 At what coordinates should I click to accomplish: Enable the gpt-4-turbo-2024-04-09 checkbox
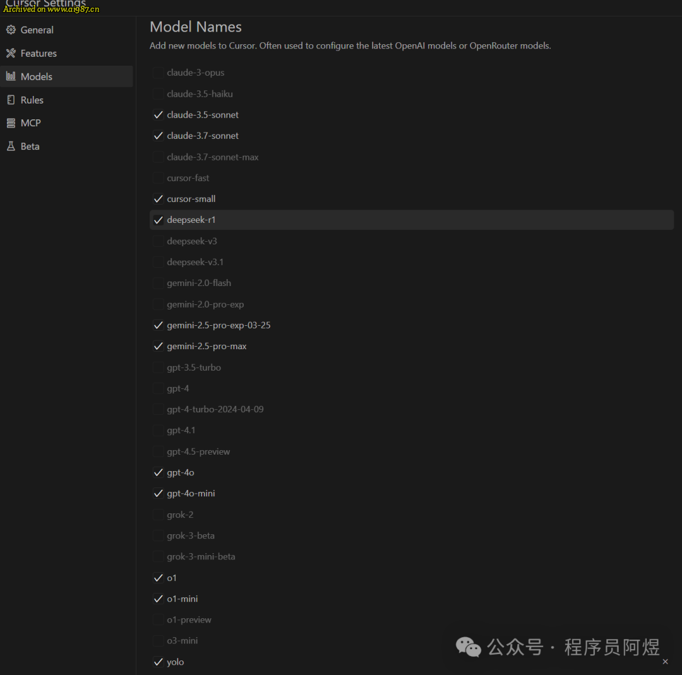[x=159, y=409]
